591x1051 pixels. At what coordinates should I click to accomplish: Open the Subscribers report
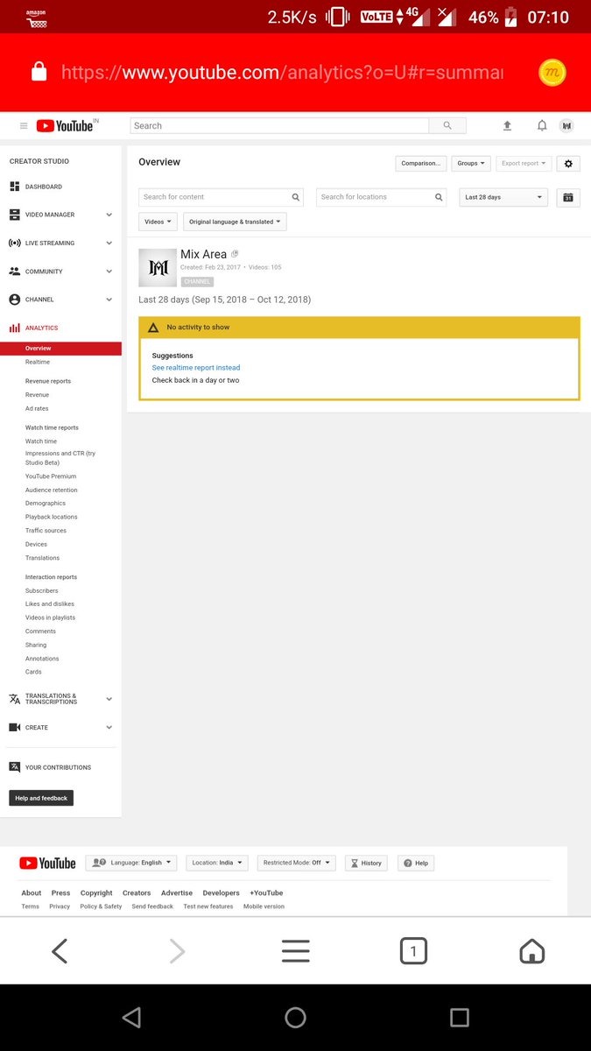tap(42, 591)
